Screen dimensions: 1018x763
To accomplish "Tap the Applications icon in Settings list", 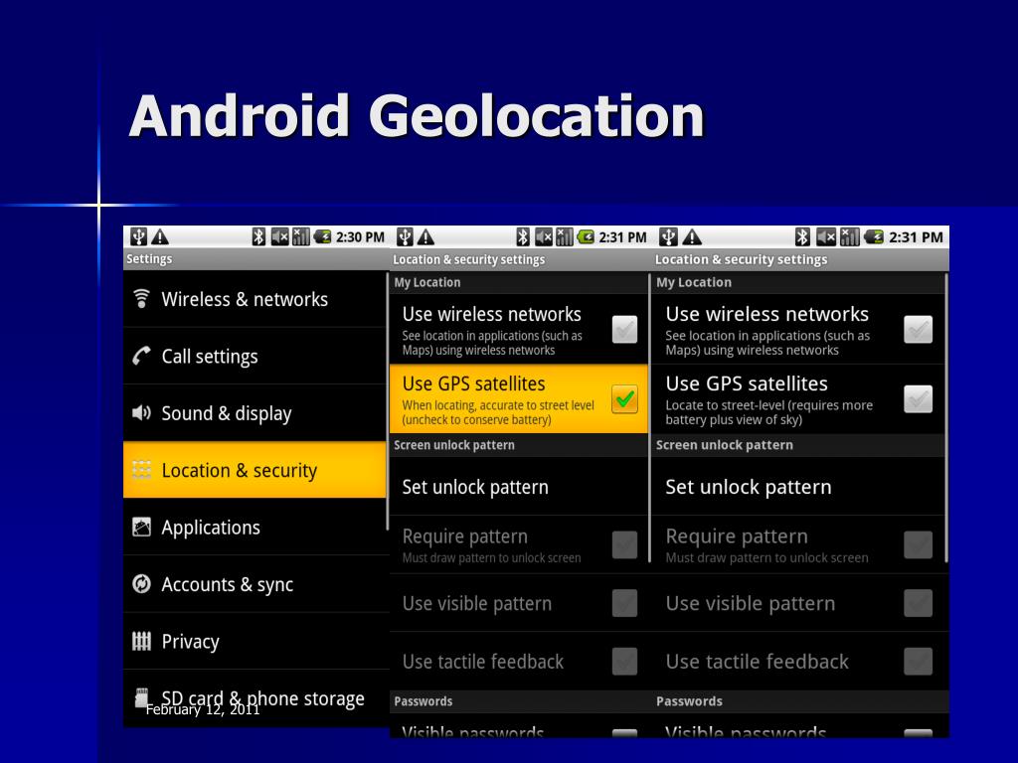I will click(x=141, y=527).
